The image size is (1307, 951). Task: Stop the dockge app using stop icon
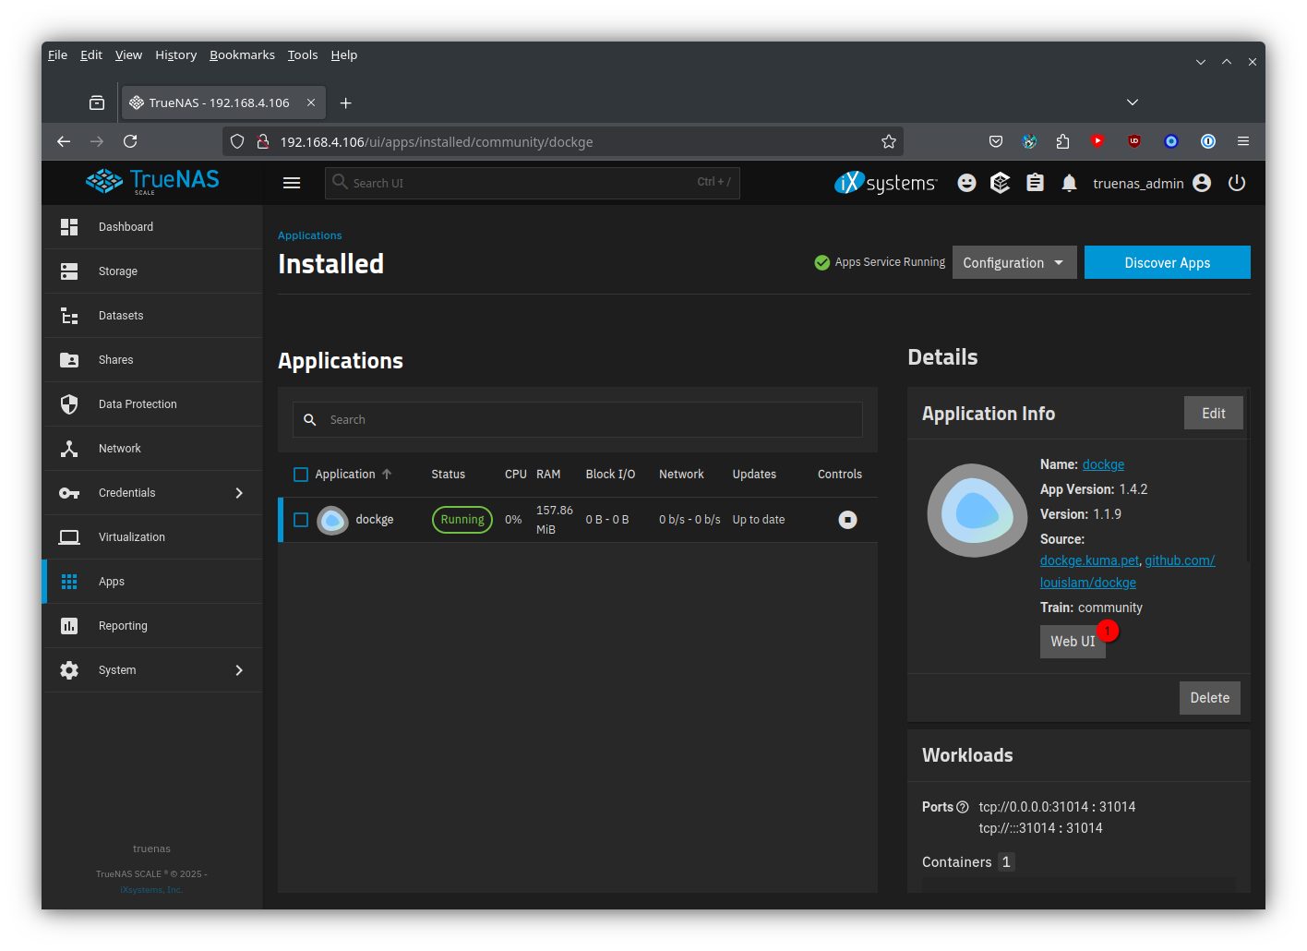847,520
